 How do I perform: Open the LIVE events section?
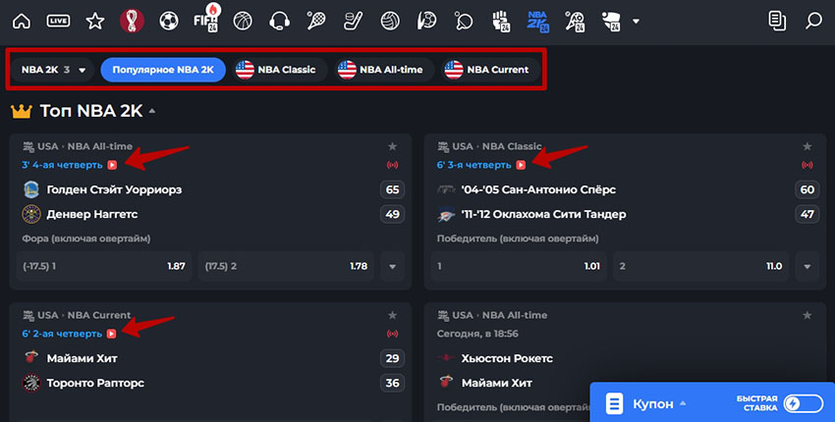click(x=58, y=22)
